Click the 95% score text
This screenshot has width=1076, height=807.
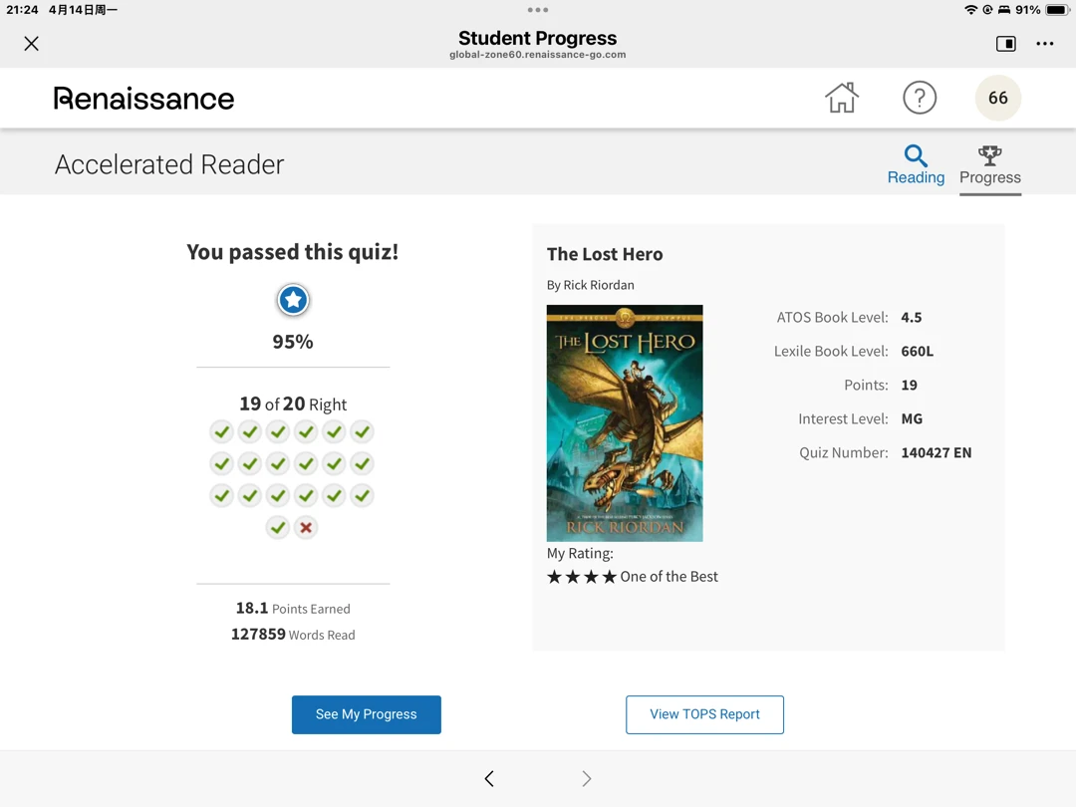(x=293, y=342)
